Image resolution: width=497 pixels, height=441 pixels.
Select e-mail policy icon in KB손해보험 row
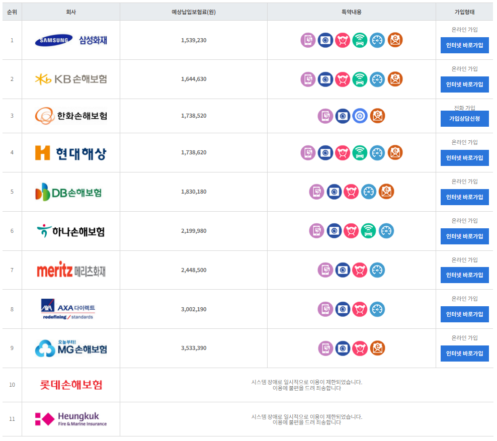pos(395,79)
